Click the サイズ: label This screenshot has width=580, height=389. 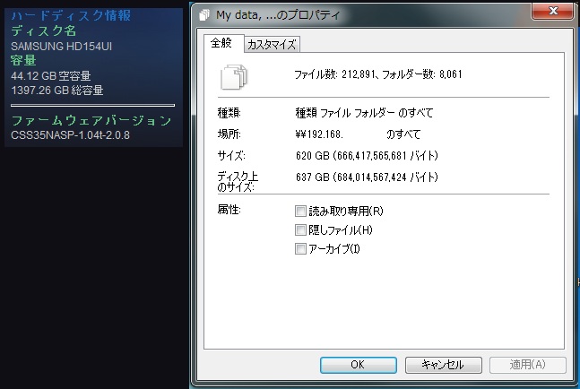coord(231,156)
